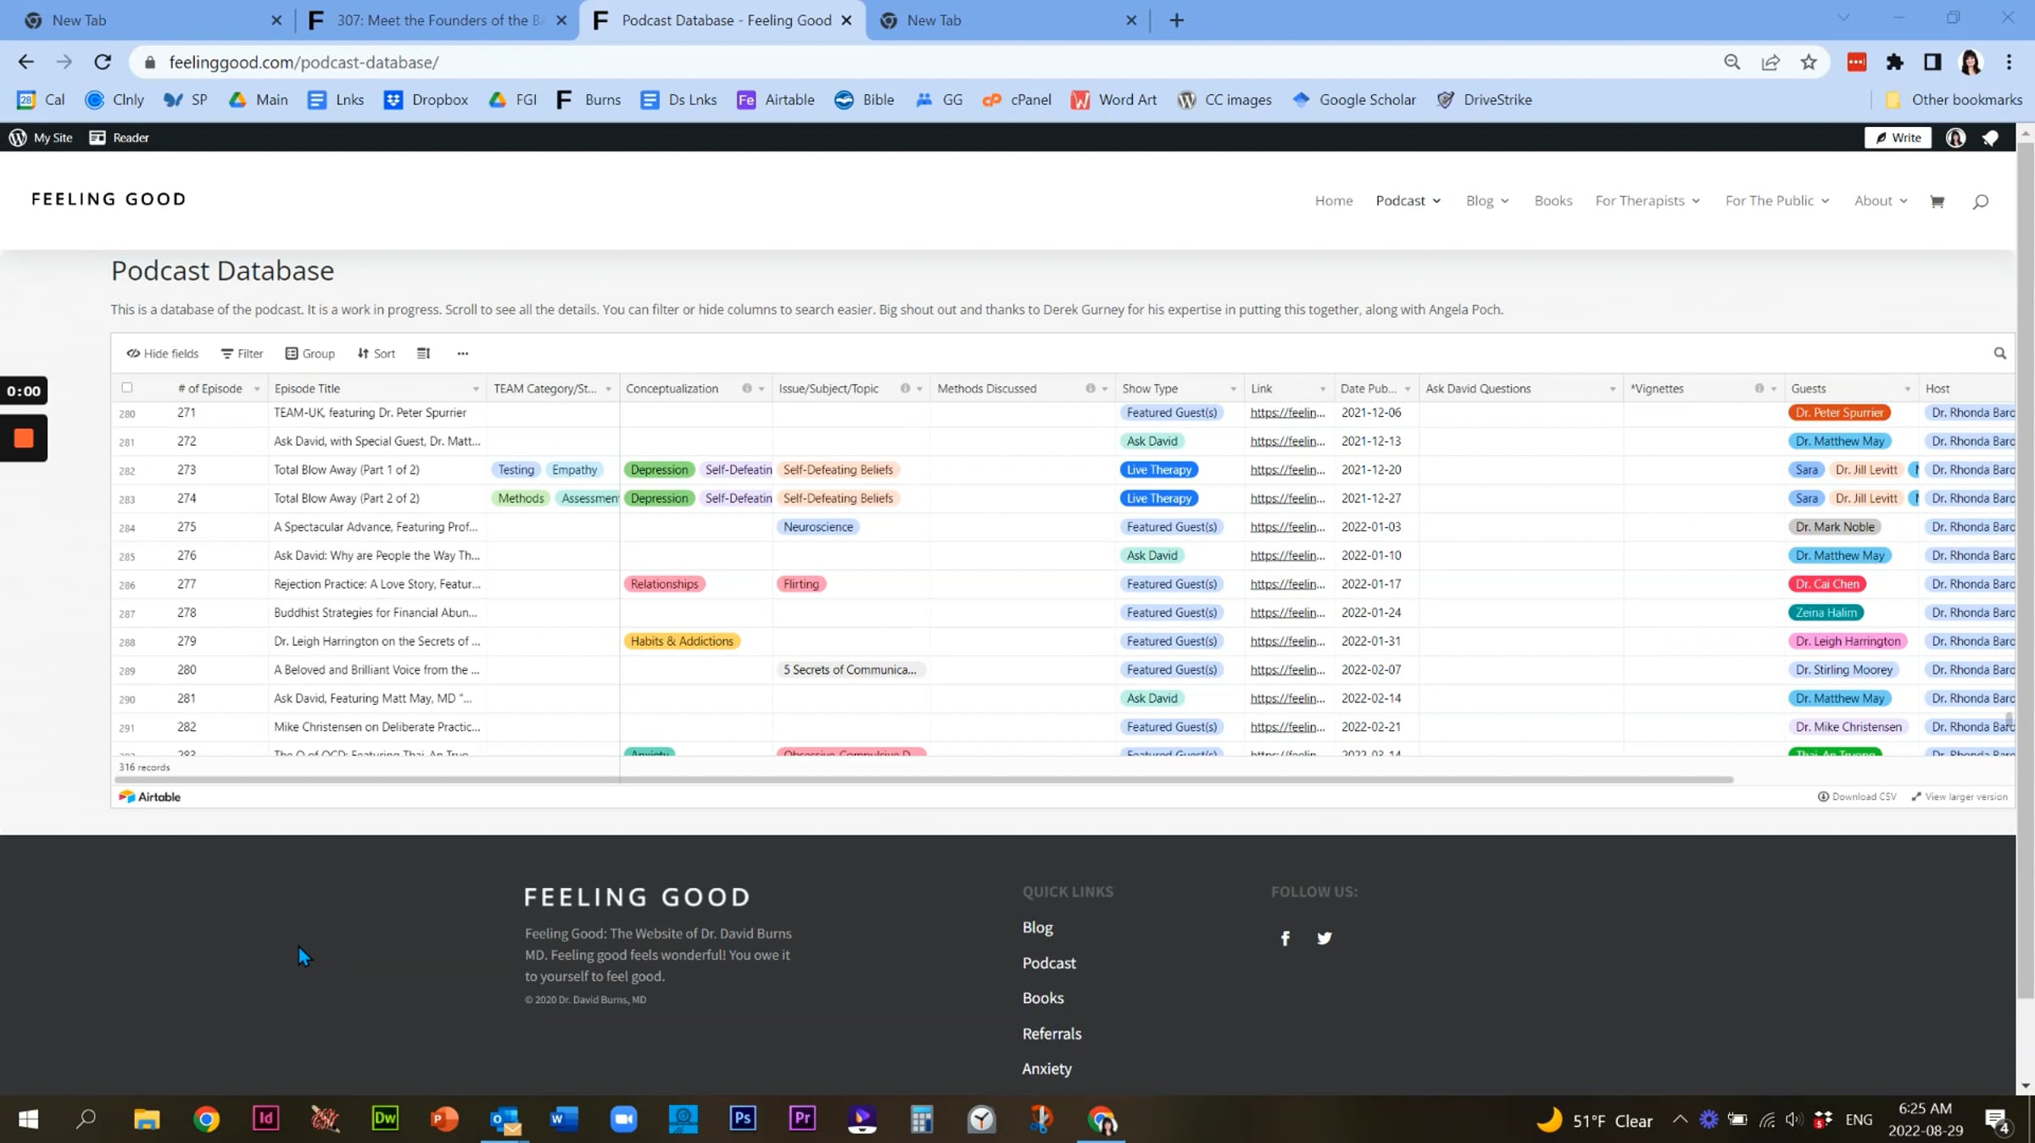The width and height of the screenshot is (2035, 1143).
Task: Reload the page with the refresh icon
Action: click(103, 62)
